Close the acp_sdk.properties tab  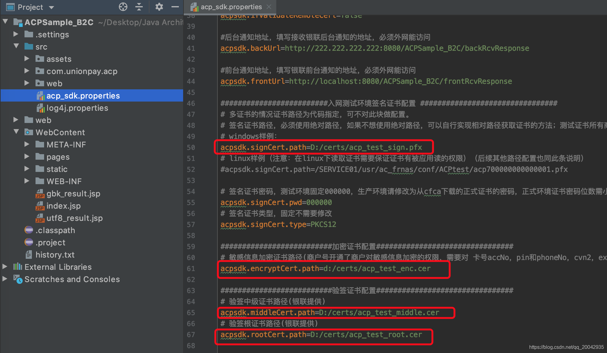pos(269,7)
